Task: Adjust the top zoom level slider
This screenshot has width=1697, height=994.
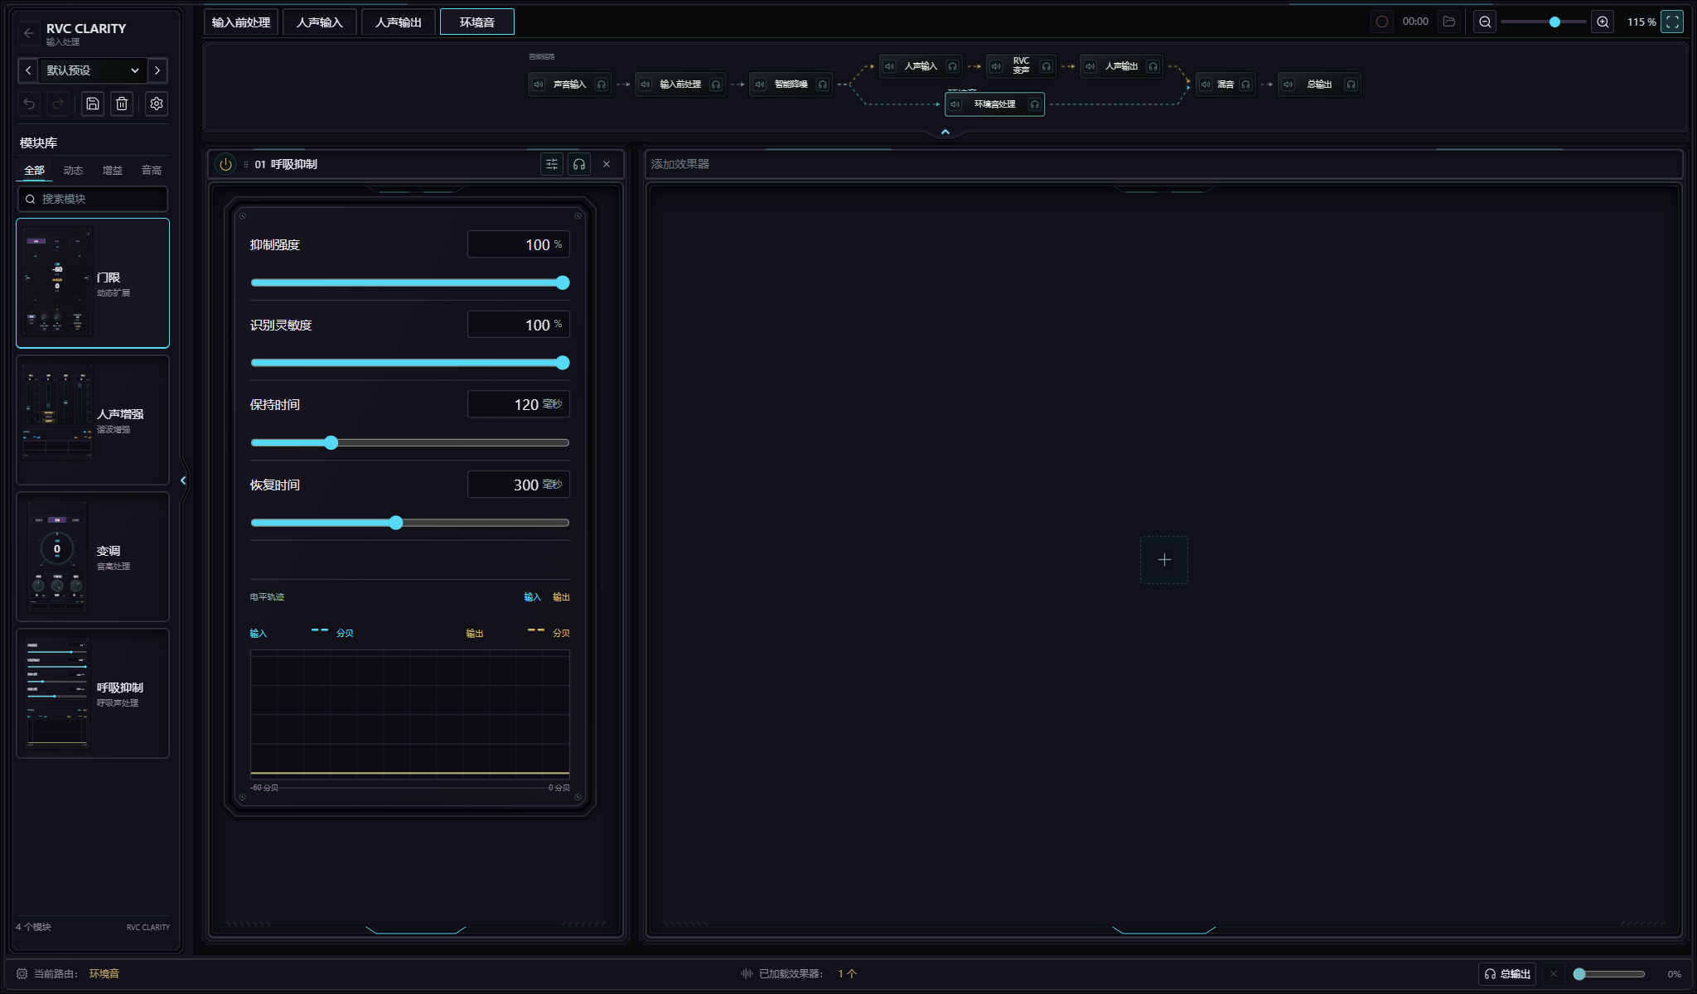Action: [1544, 22]
